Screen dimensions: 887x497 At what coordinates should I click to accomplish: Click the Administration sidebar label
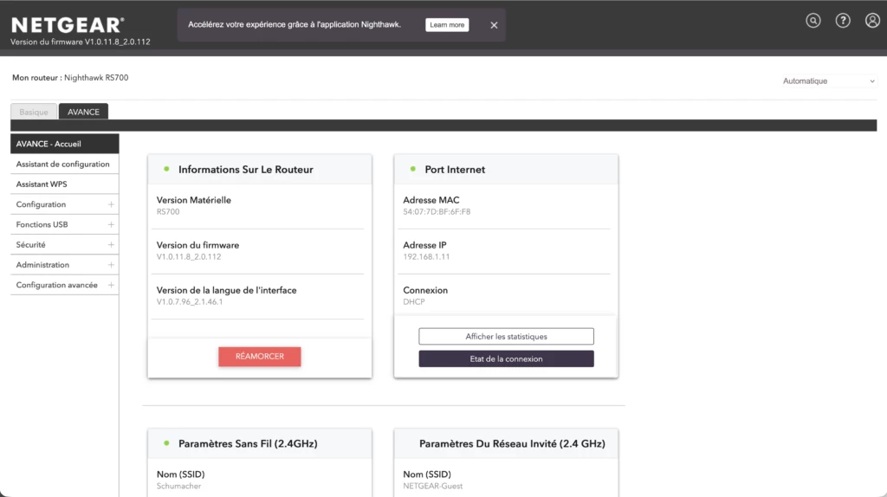click(x=42, y=265)
